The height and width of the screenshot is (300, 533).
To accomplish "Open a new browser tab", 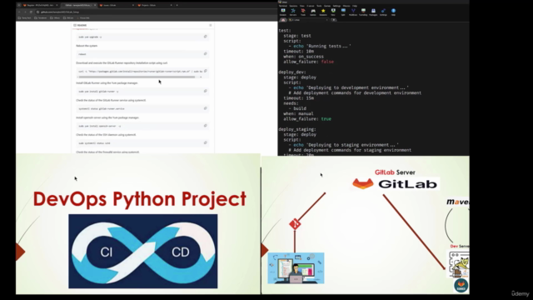I will (177, 5).
